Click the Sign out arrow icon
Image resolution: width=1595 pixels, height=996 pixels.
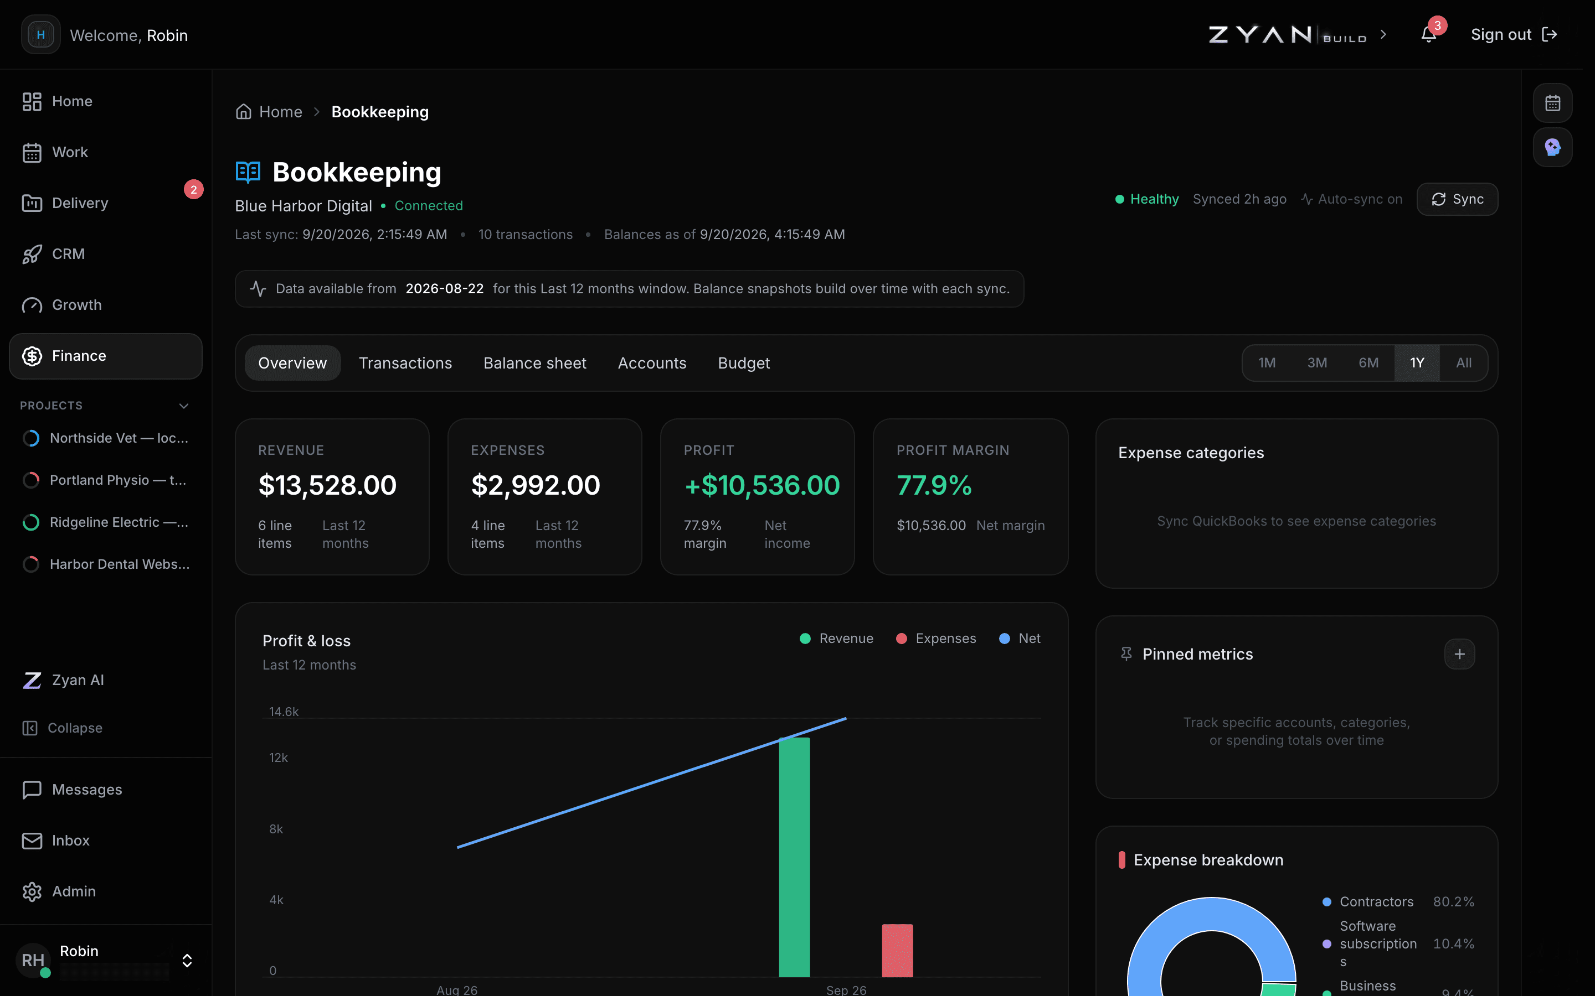point(1550,34)
